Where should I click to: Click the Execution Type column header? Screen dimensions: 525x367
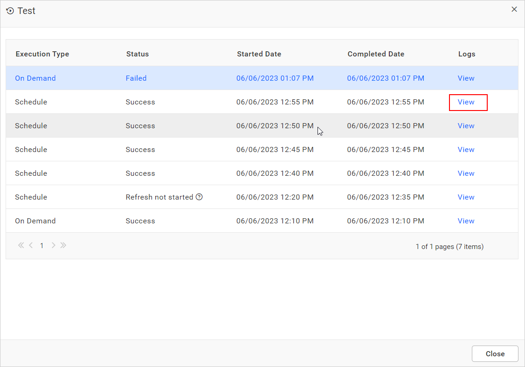pos(42,54)
